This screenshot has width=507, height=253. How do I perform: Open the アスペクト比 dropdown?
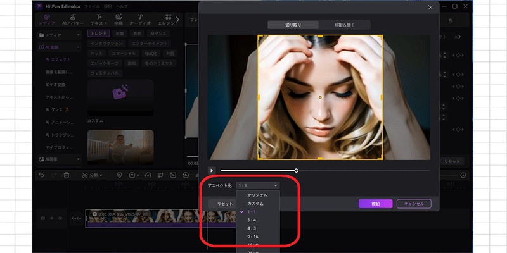pyautogui.click(x=258, y=185)
